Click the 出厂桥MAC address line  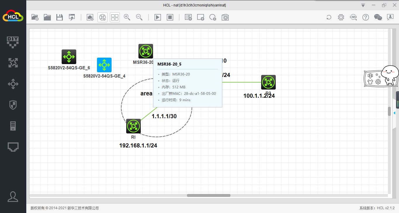pyautogui.click(x=189, y=93)
